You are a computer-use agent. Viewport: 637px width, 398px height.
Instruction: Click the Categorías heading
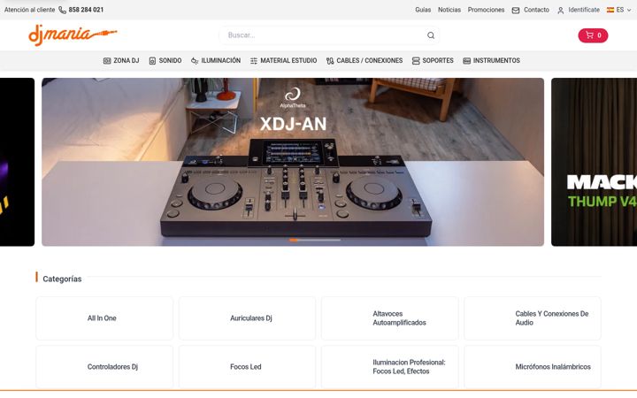click(x=62, y=279)
